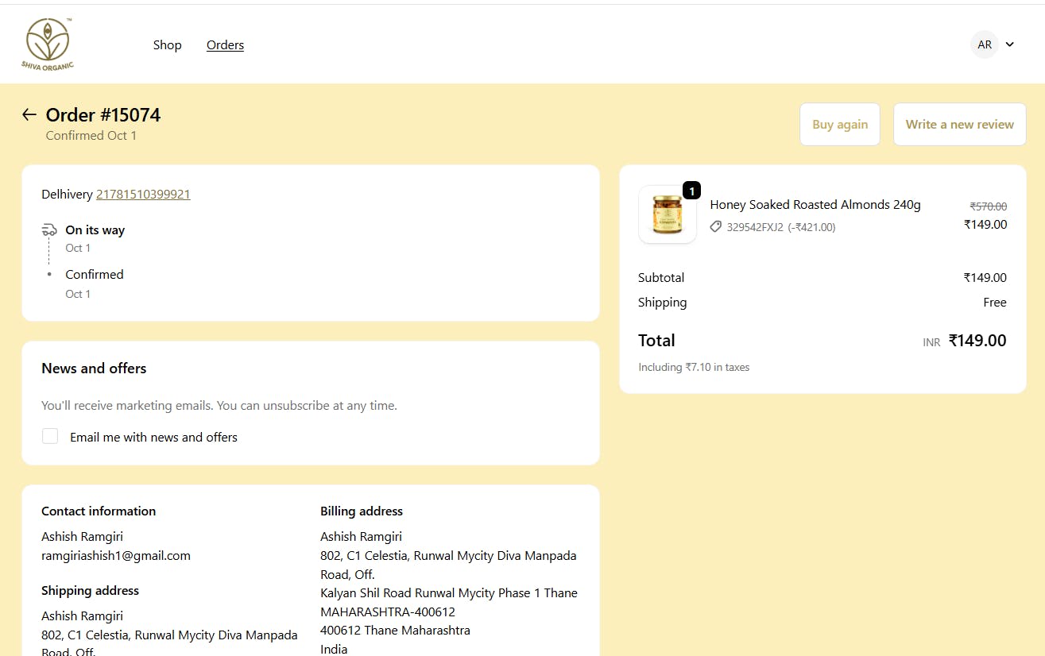Open the Orders menu item
Image resolution: width=1045 pixels, height=656 pixels.
tap(225, 45)
